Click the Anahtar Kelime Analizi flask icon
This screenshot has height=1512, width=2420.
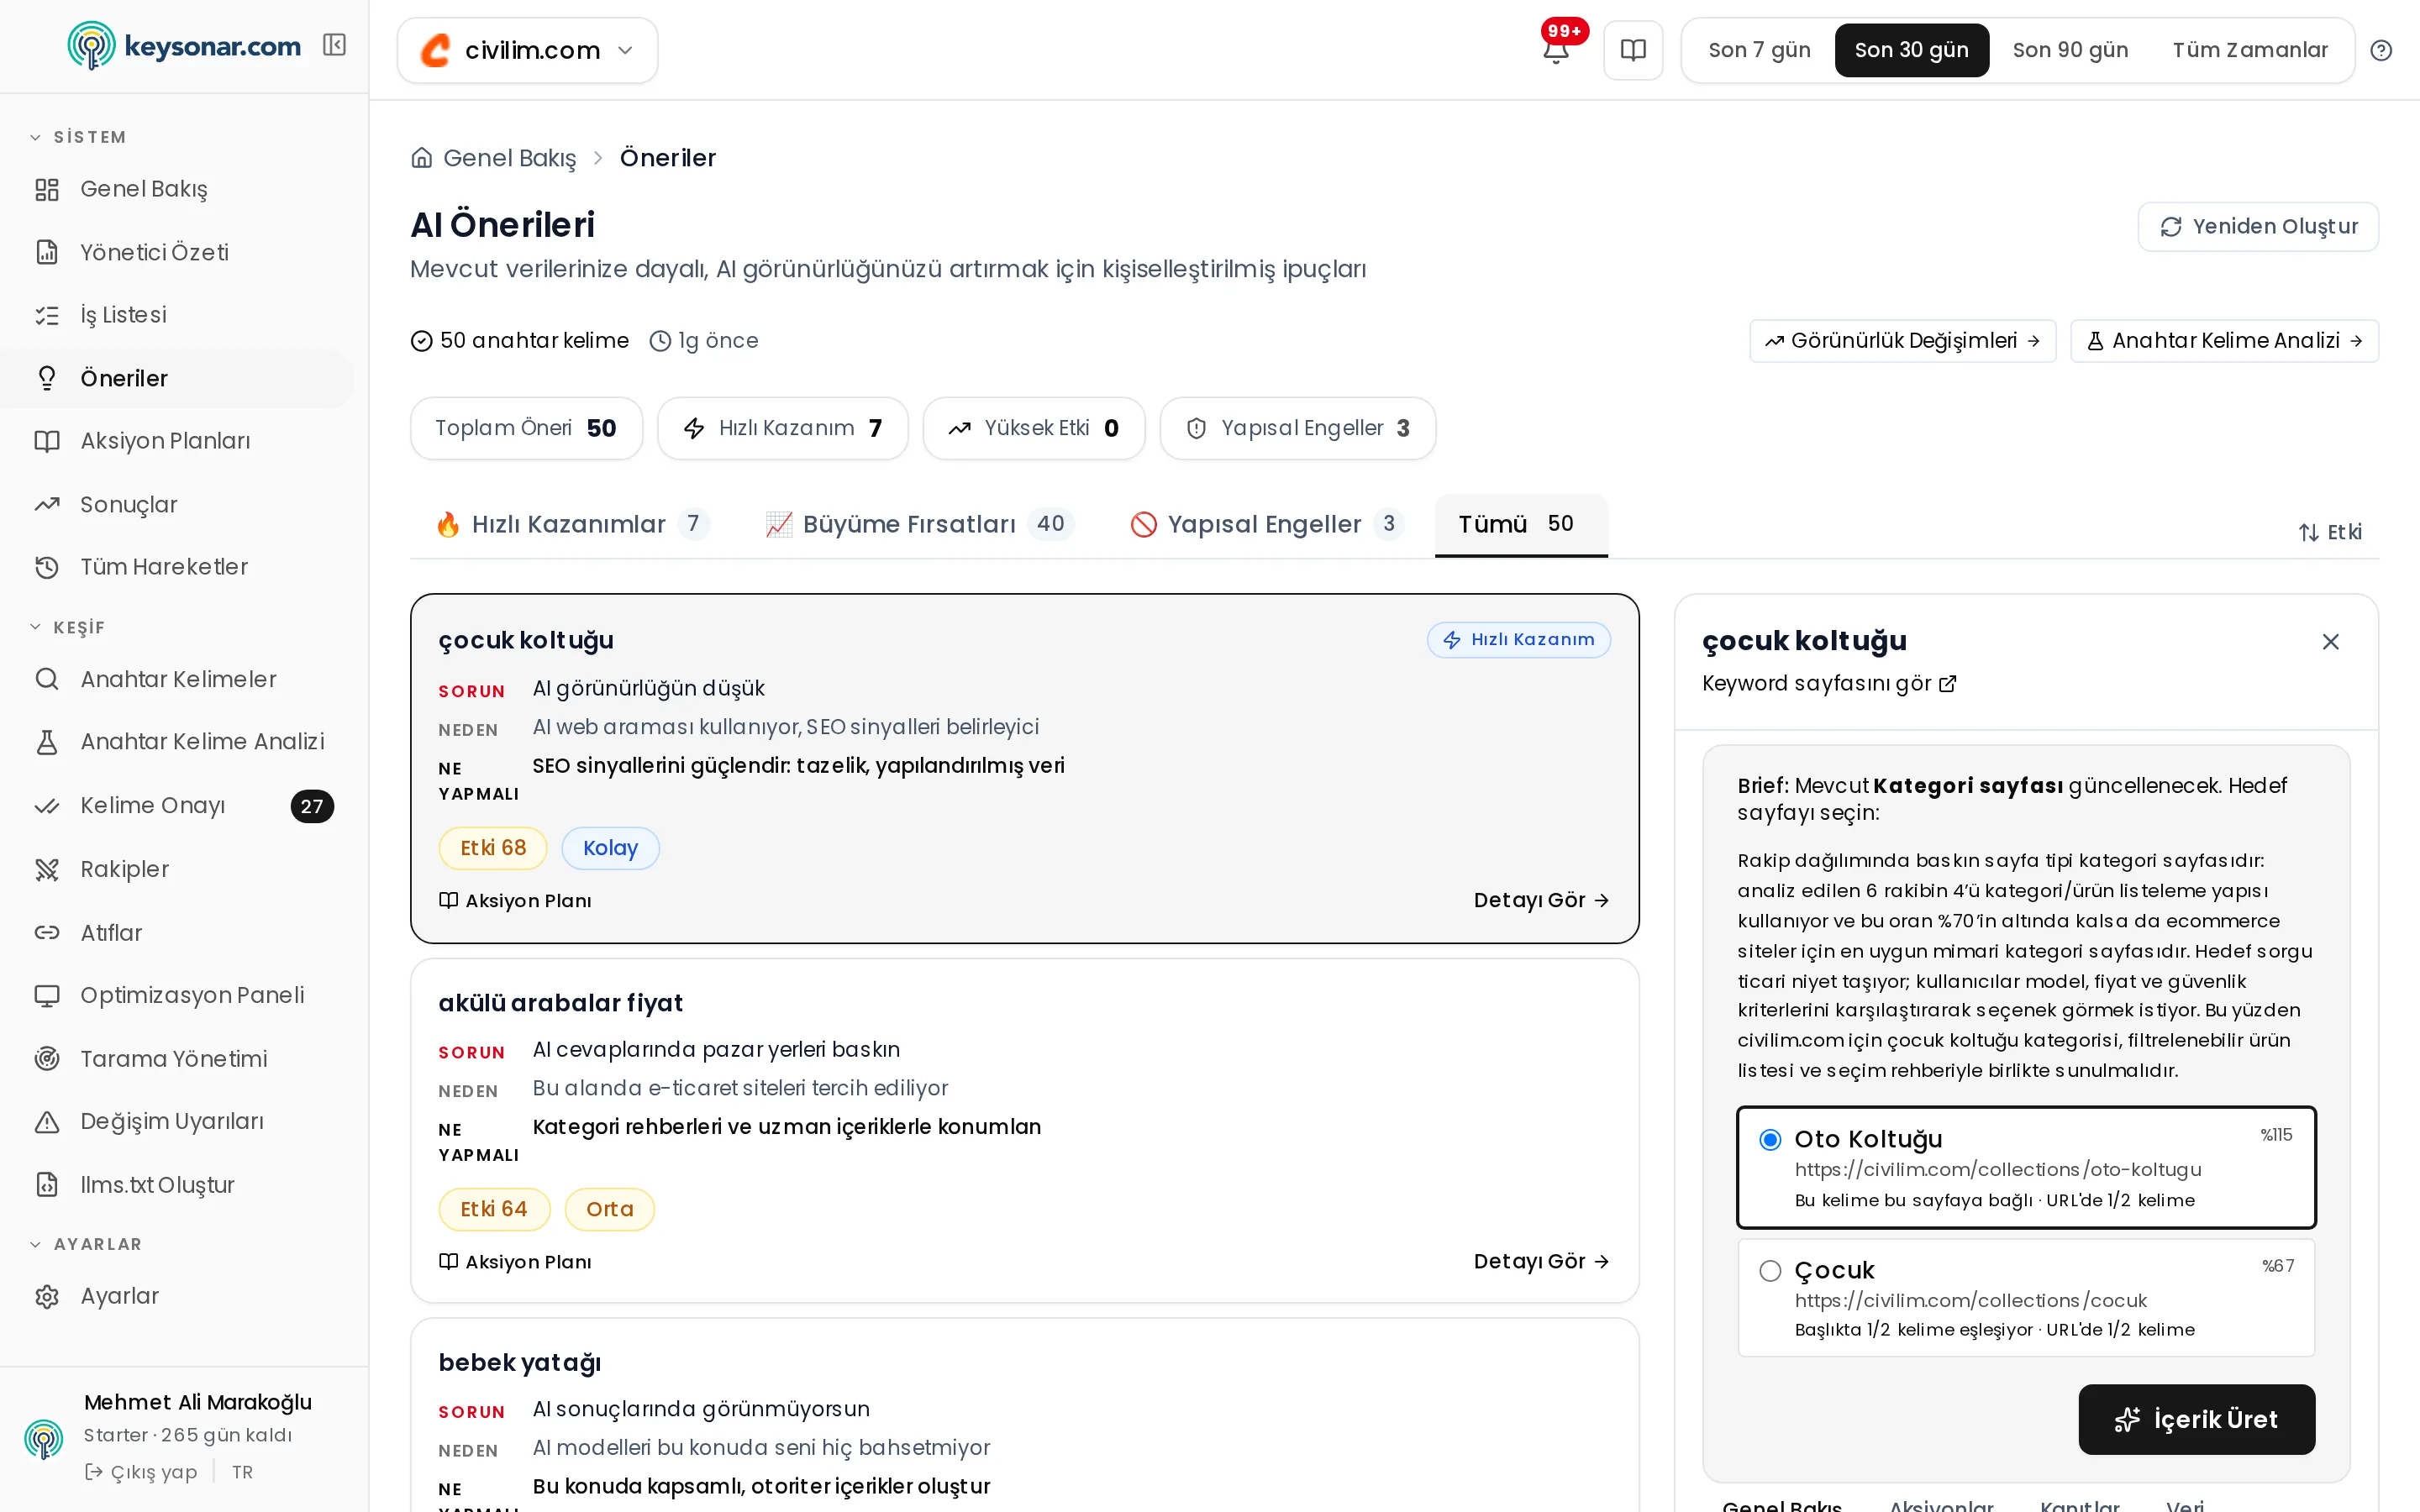point(47,742)
